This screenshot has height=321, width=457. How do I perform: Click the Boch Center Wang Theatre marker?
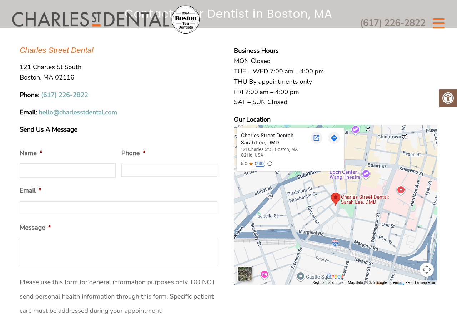point(366,174)
